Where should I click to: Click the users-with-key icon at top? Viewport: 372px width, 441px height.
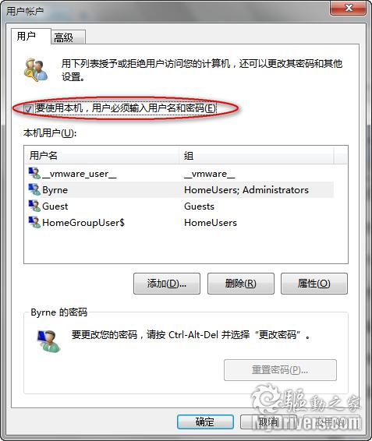35,70
